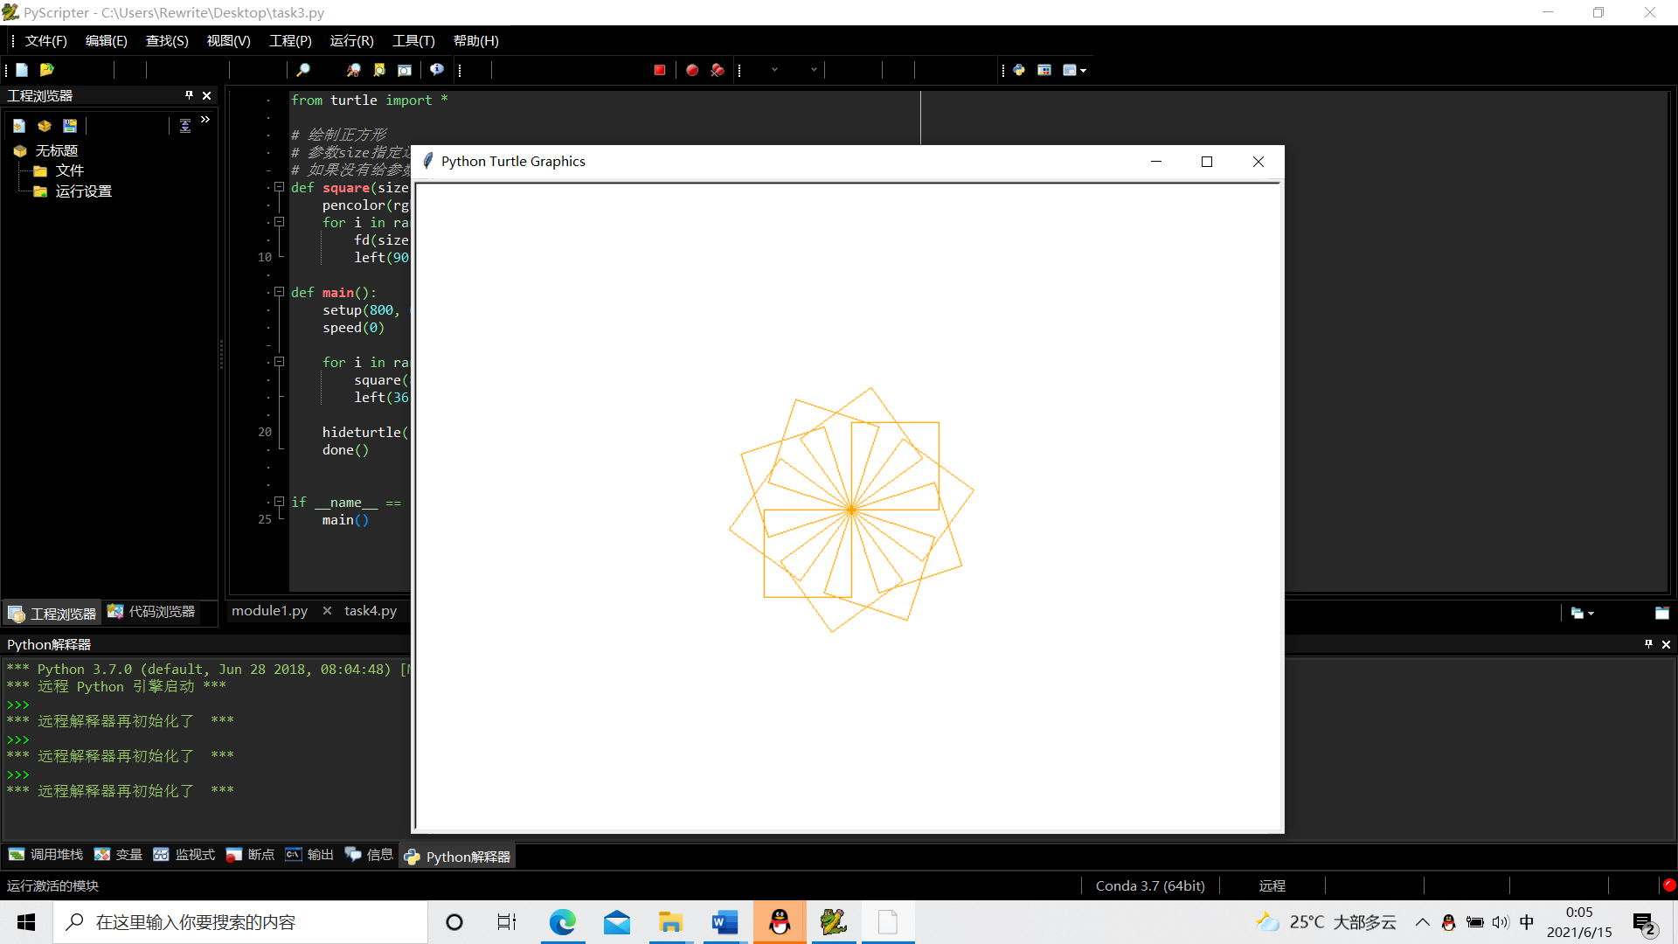Switch to the task4.py editor tab
This screenshot has height=944, width=1678.
(370, 611)
